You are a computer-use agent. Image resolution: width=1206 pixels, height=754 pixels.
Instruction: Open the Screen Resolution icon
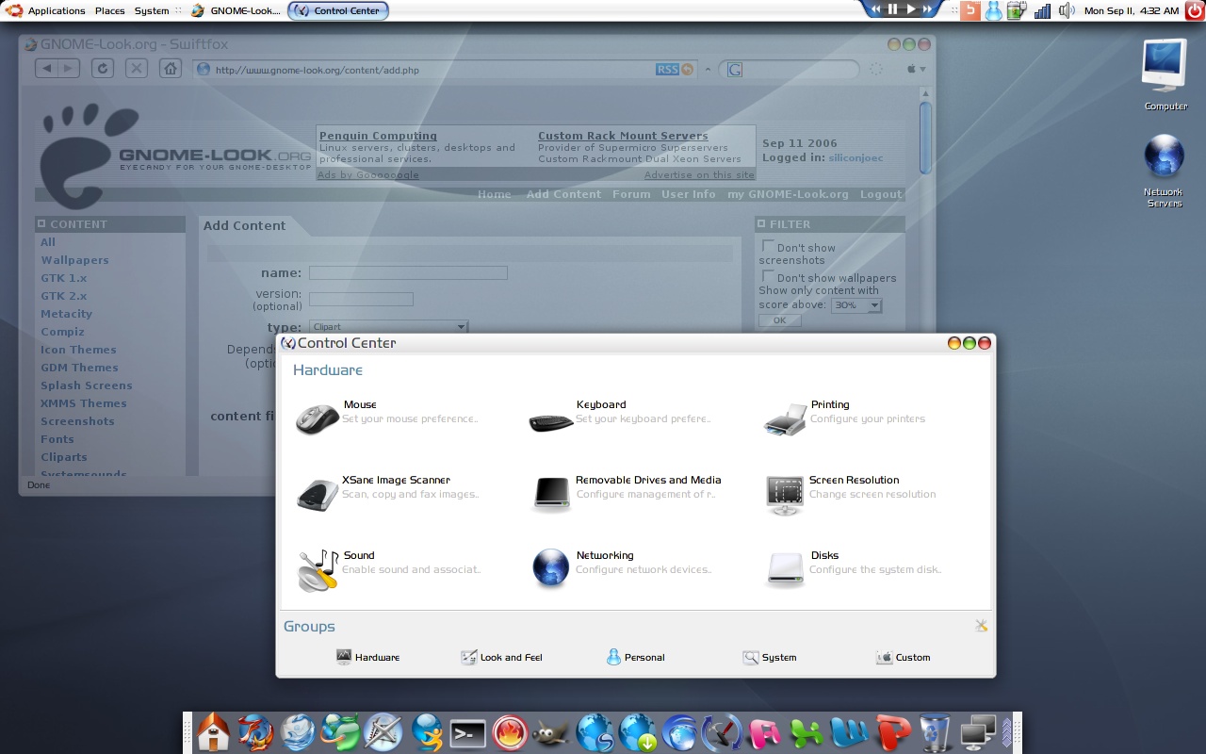[x=785, y=495]
